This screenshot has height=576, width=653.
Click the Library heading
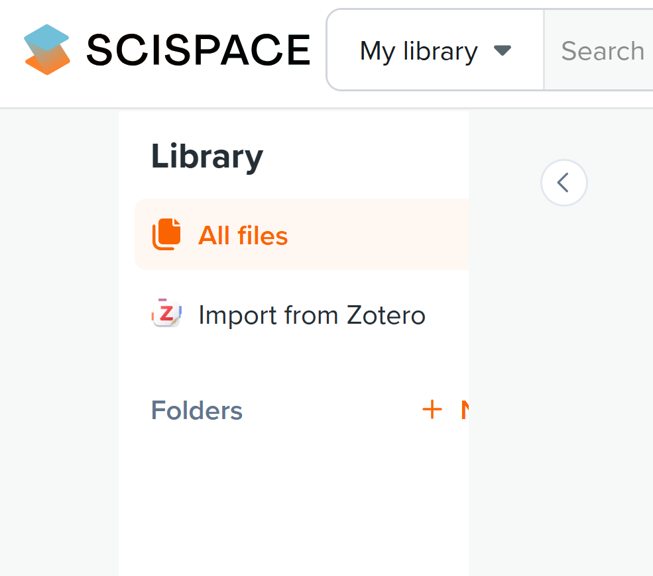[207, 157]
